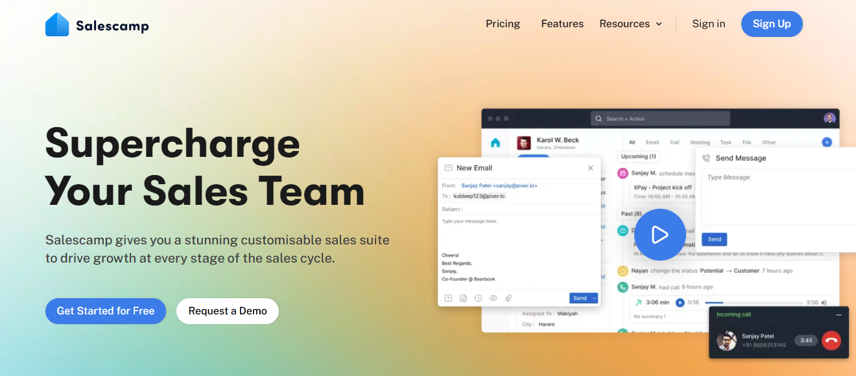Viewport: 856px width, 376px height.
Task: Open the user avatar in app top bar
Action: [x=829, y=118]
